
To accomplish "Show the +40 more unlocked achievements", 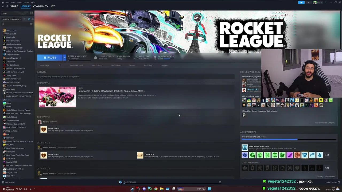I will click(327, 155).
